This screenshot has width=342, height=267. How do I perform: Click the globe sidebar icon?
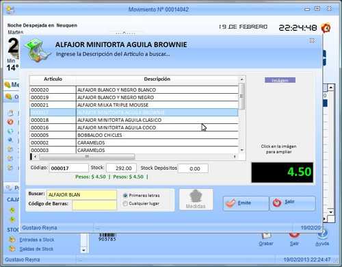point(10,131)
